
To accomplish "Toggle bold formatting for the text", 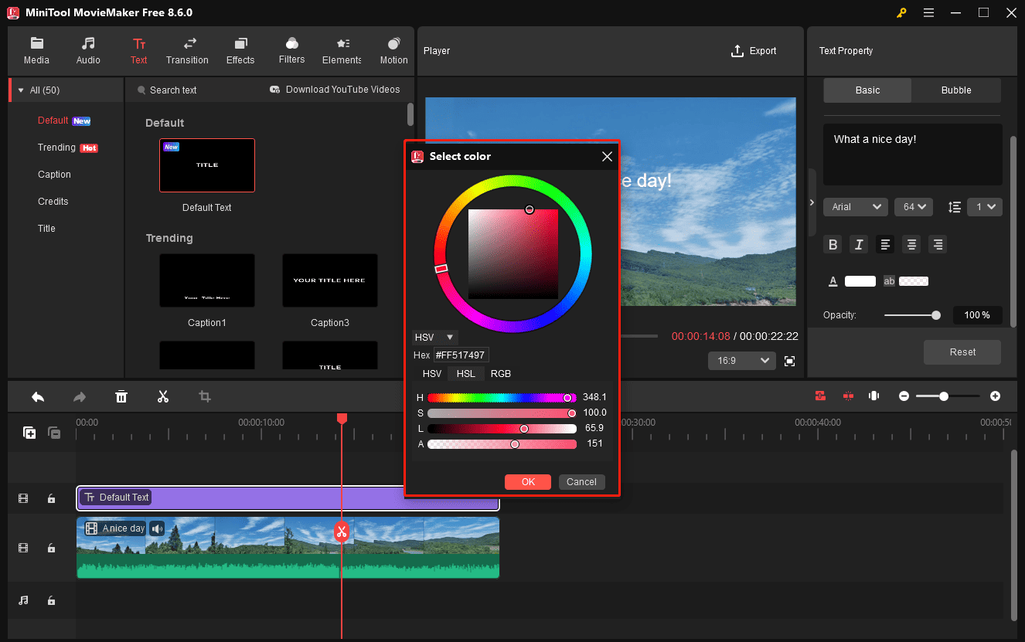I will pyautogui.click(x=833, y=244).
